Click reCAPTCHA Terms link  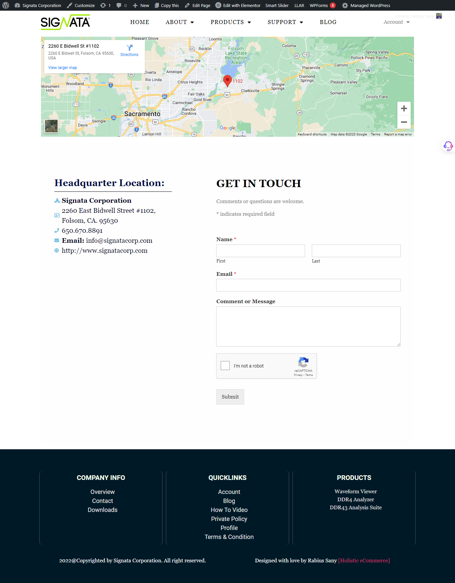point(309,375)
